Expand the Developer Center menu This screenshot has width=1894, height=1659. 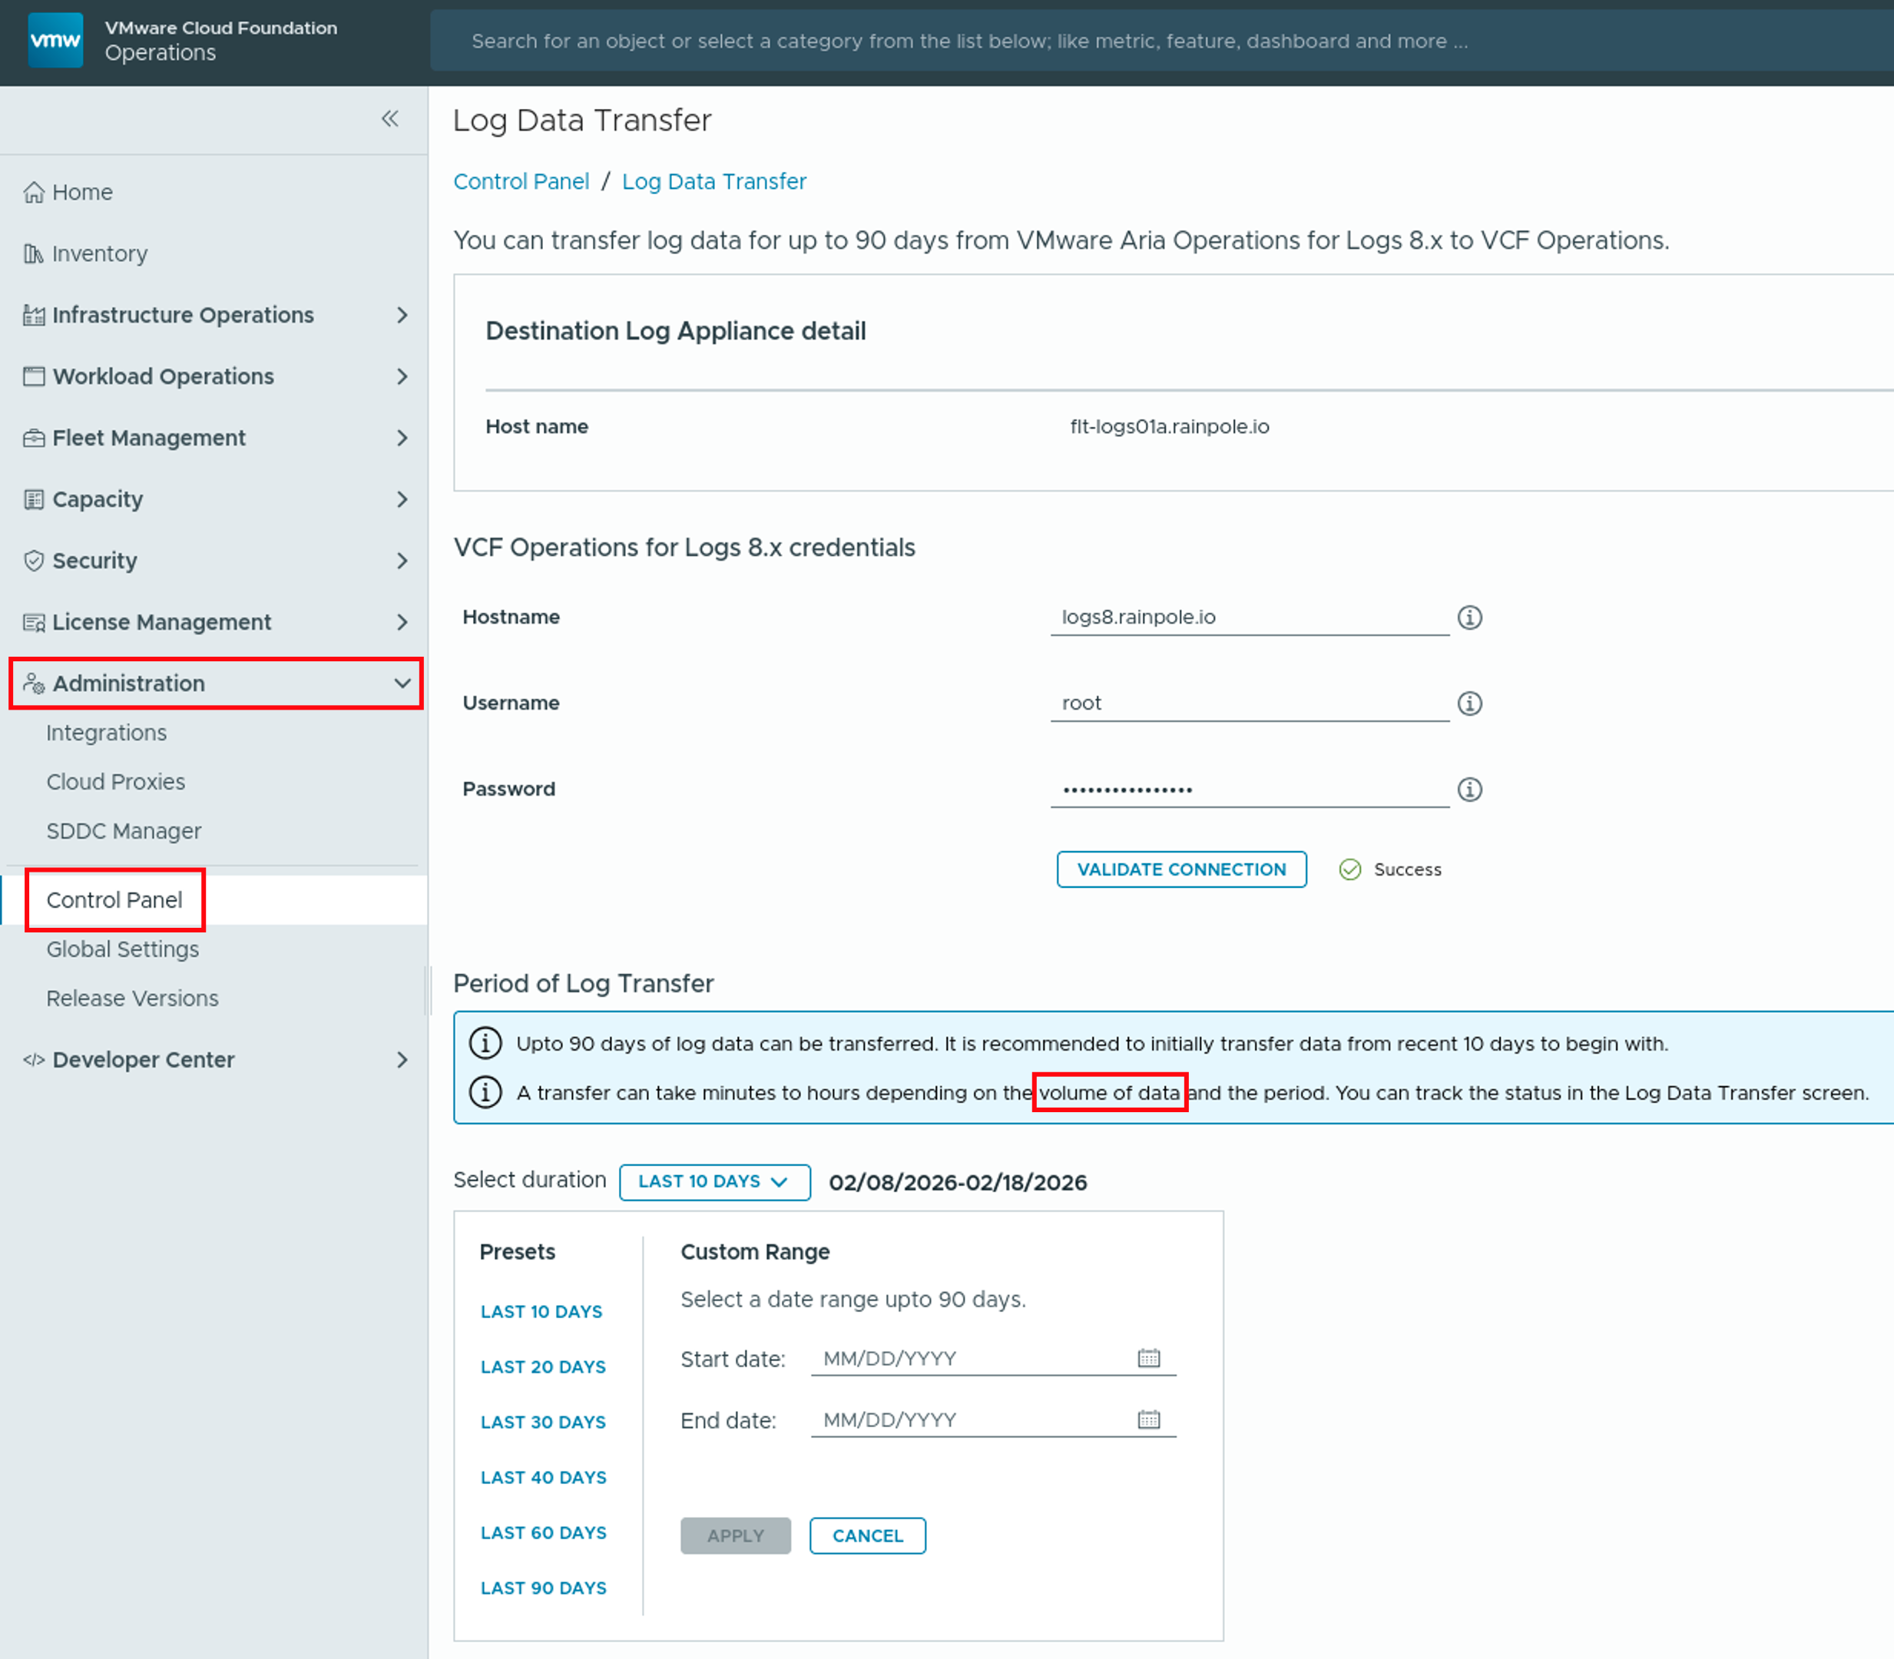[401, 1060]
